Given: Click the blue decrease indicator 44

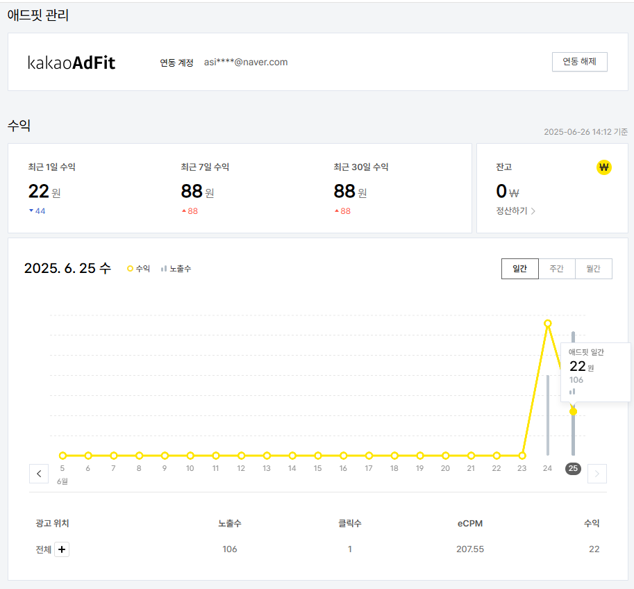Looking at the screenshot, I should pyautogui.click(x=37, y=211).
